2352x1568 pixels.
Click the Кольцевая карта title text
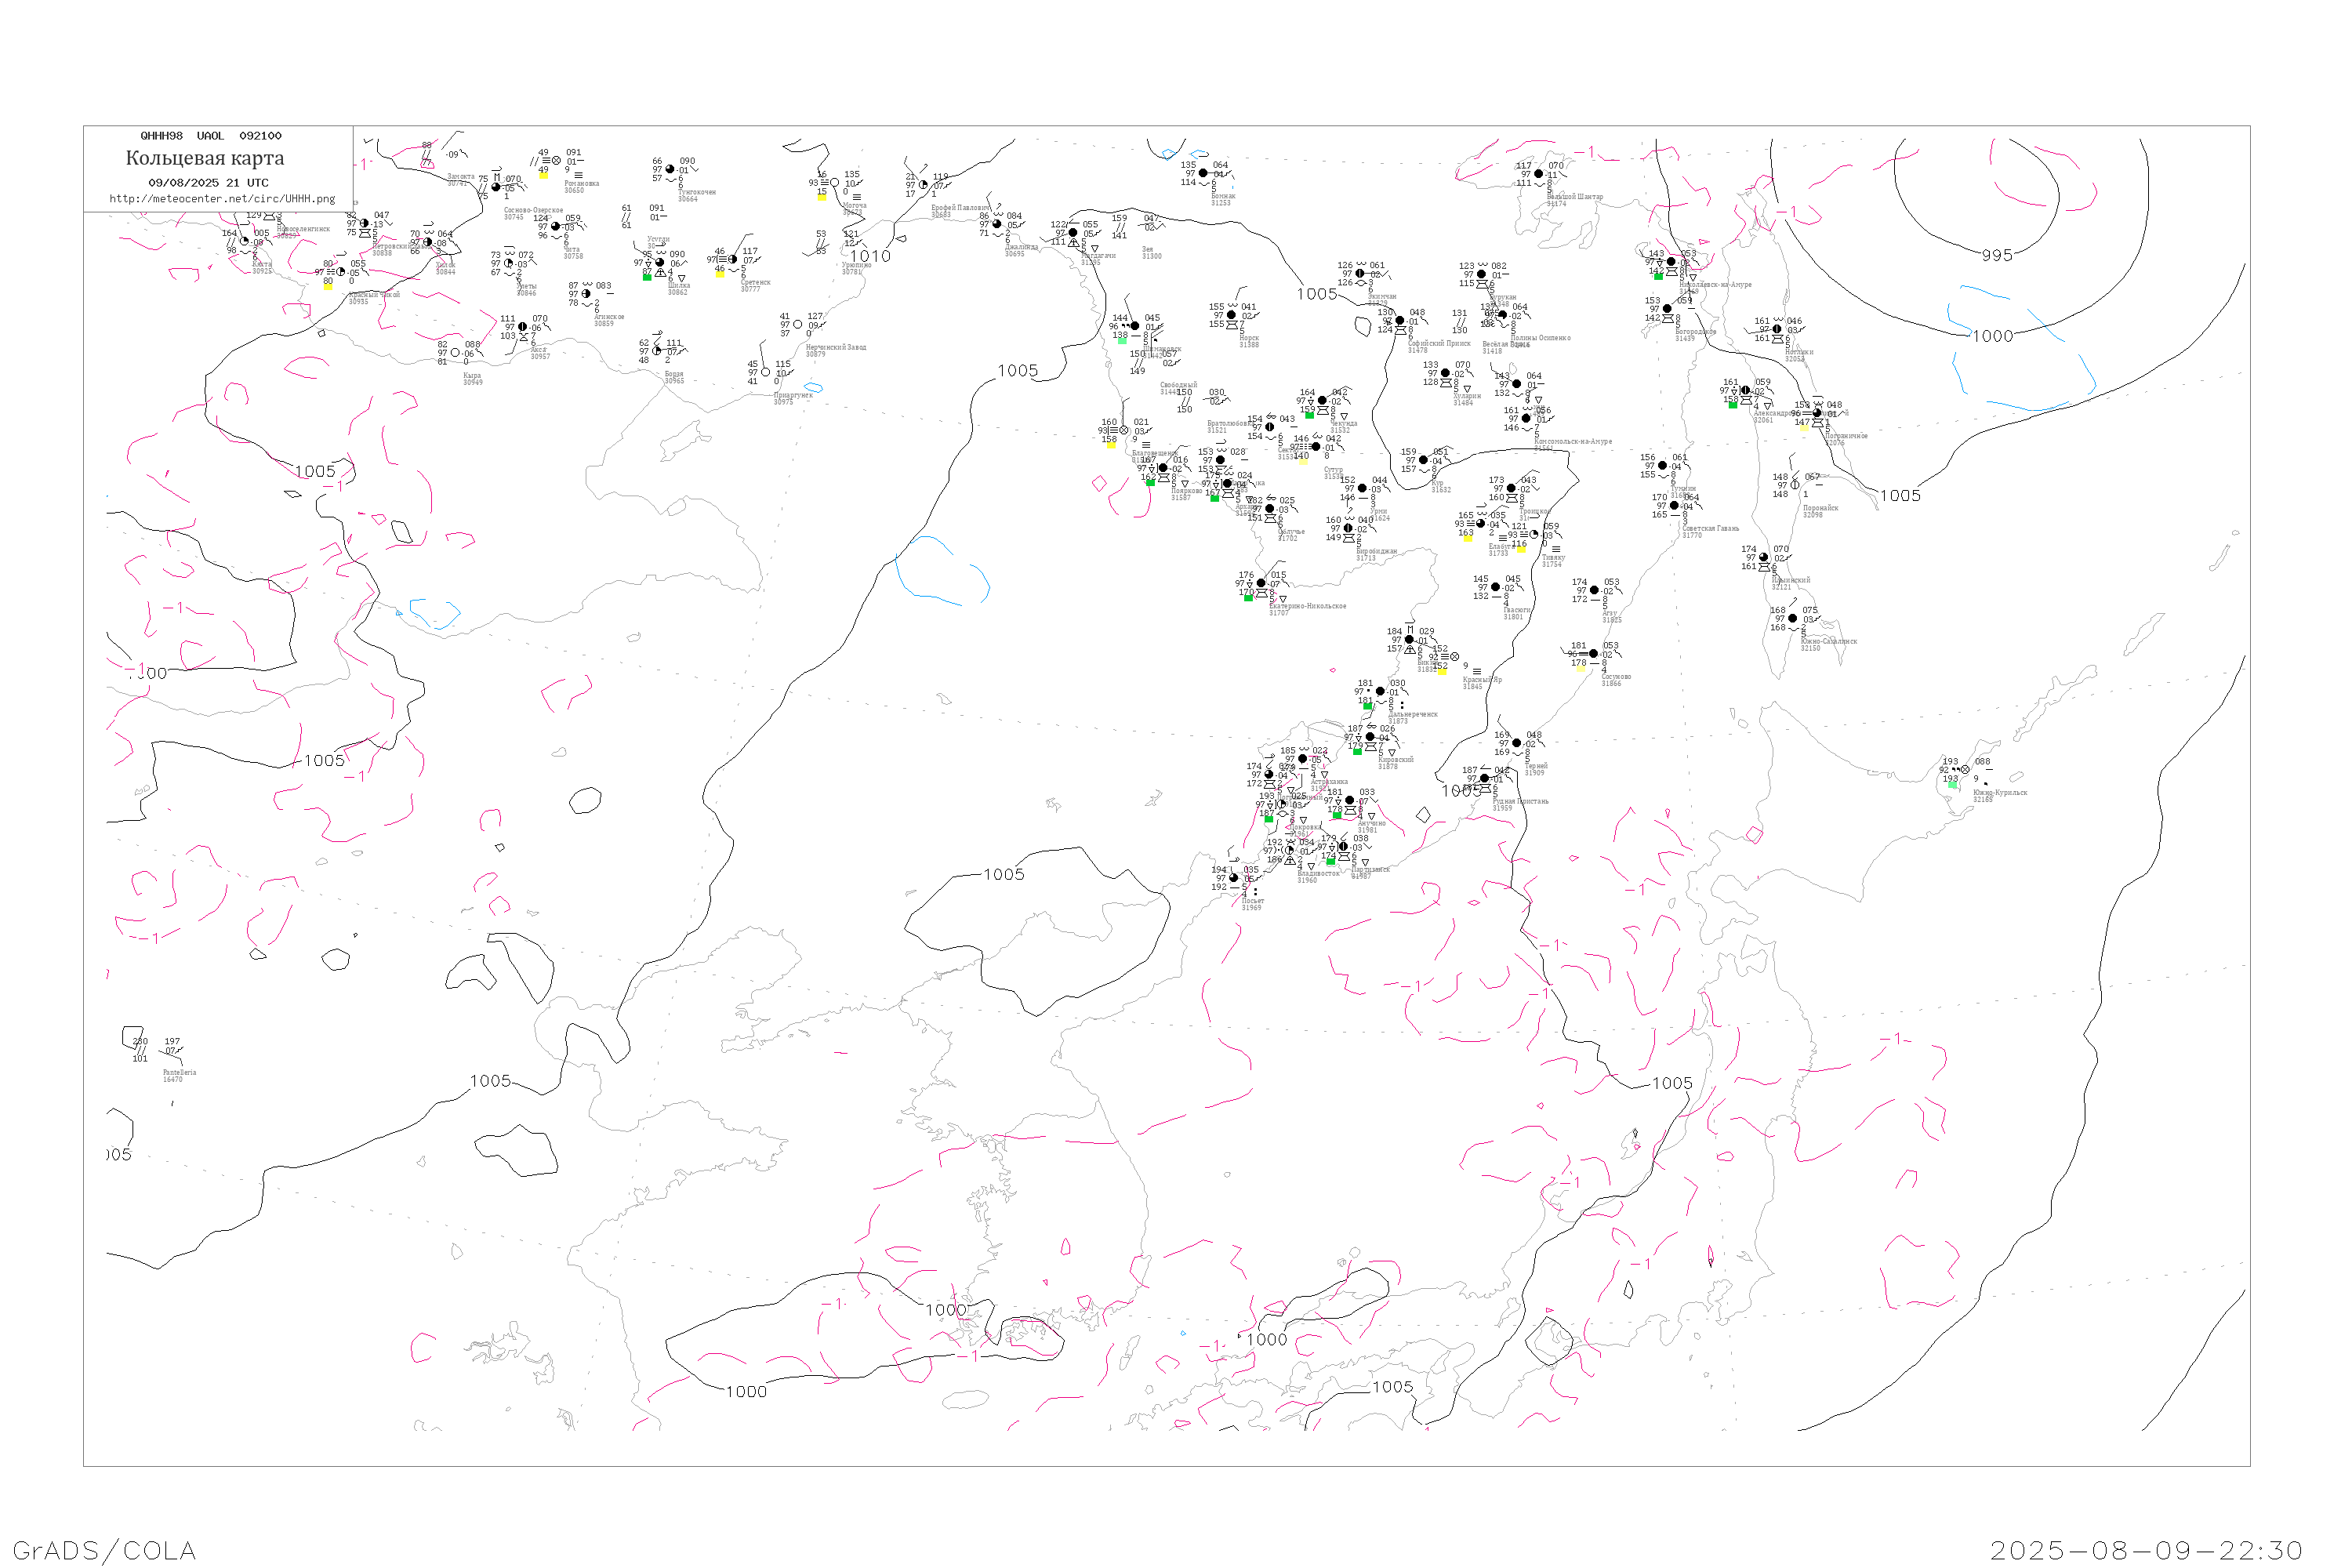click(205, 158)
